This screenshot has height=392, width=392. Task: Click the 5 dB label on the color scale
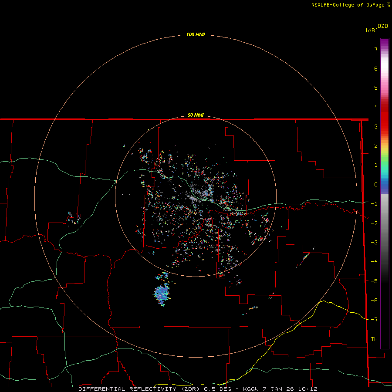(x=376, y=88)
